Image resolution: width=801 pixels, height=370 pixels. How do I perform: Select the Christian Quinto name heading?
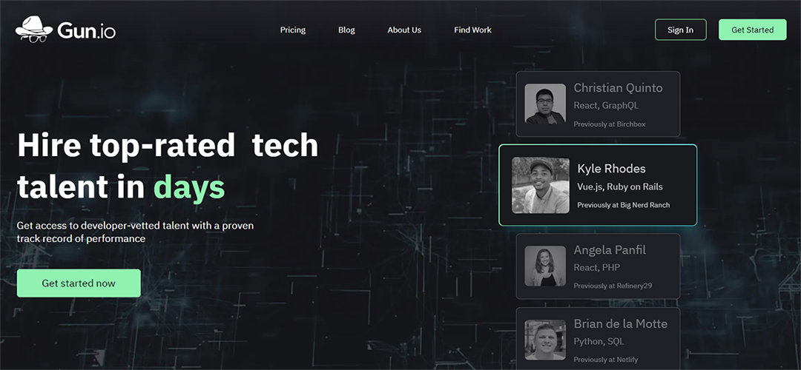point(618,87)
